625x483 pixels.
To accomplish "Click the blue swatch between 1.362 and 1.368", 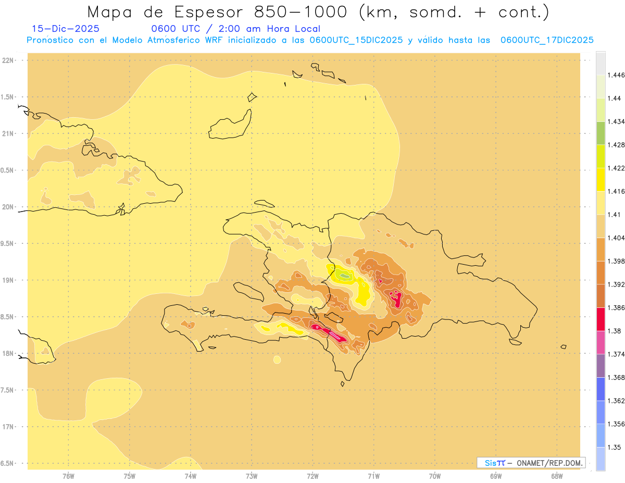I will coord(601,389).
